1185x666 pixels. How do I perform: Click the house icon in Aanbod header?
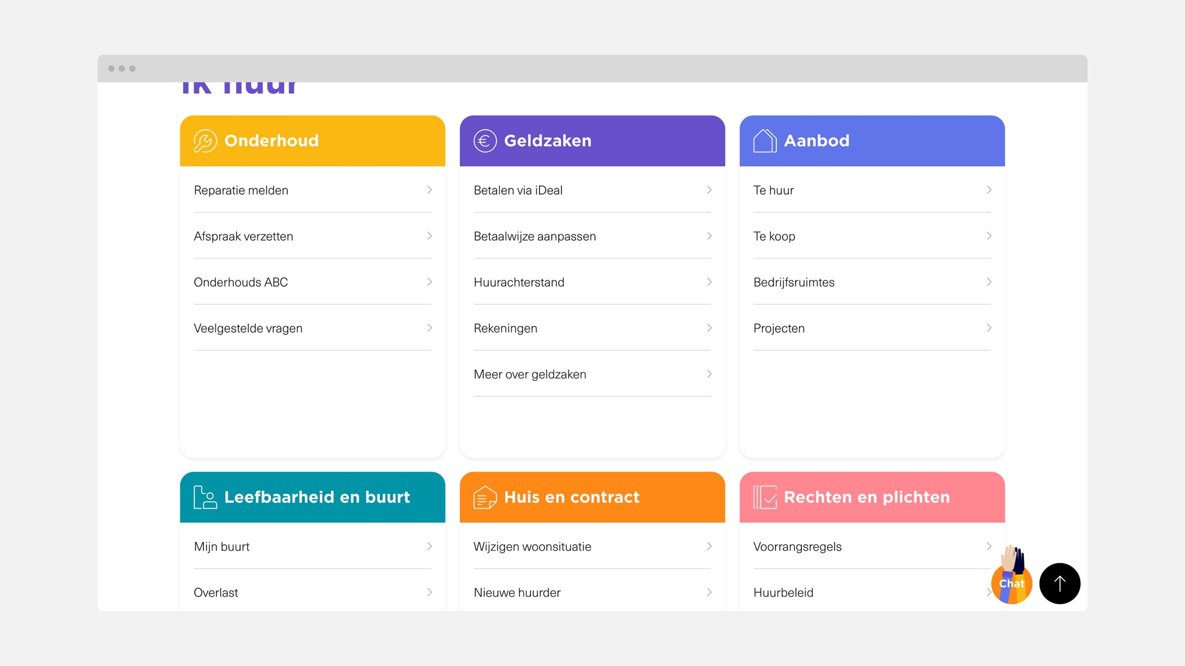pos(764,141)
